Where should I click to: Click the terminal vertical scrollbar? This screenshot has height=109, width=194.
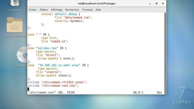click(165, 53)
